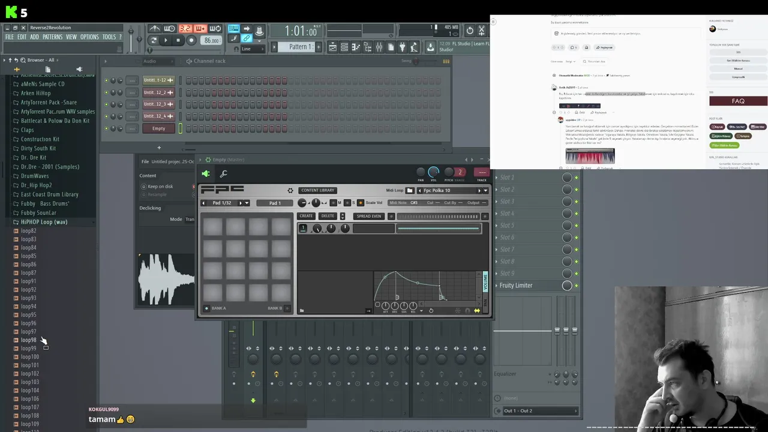Toggle the countdown before recording icon
The image size is (768, 432).
(x=185, y=28)
